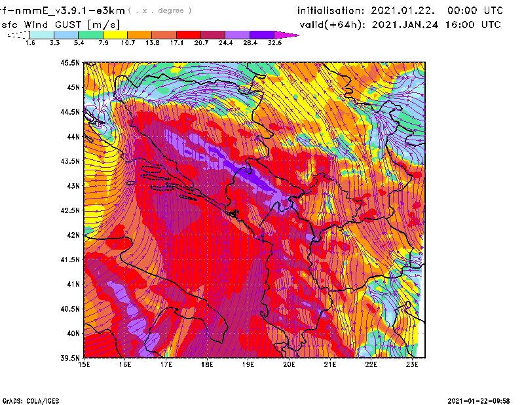Click the 2021-01-22-09:58 timestamp

483,400
